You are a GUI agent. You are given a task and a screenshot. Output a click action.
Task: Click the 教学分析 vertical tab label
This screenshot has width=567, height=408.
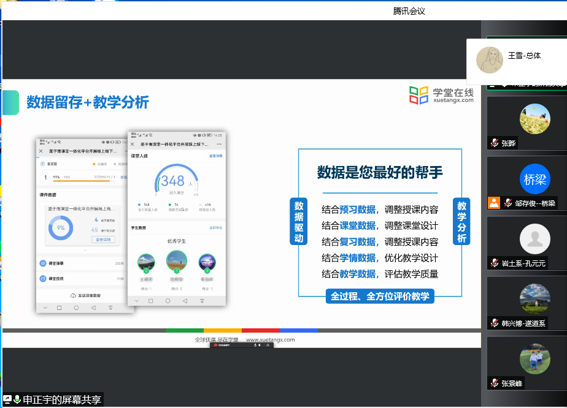[x=461, y=221]
